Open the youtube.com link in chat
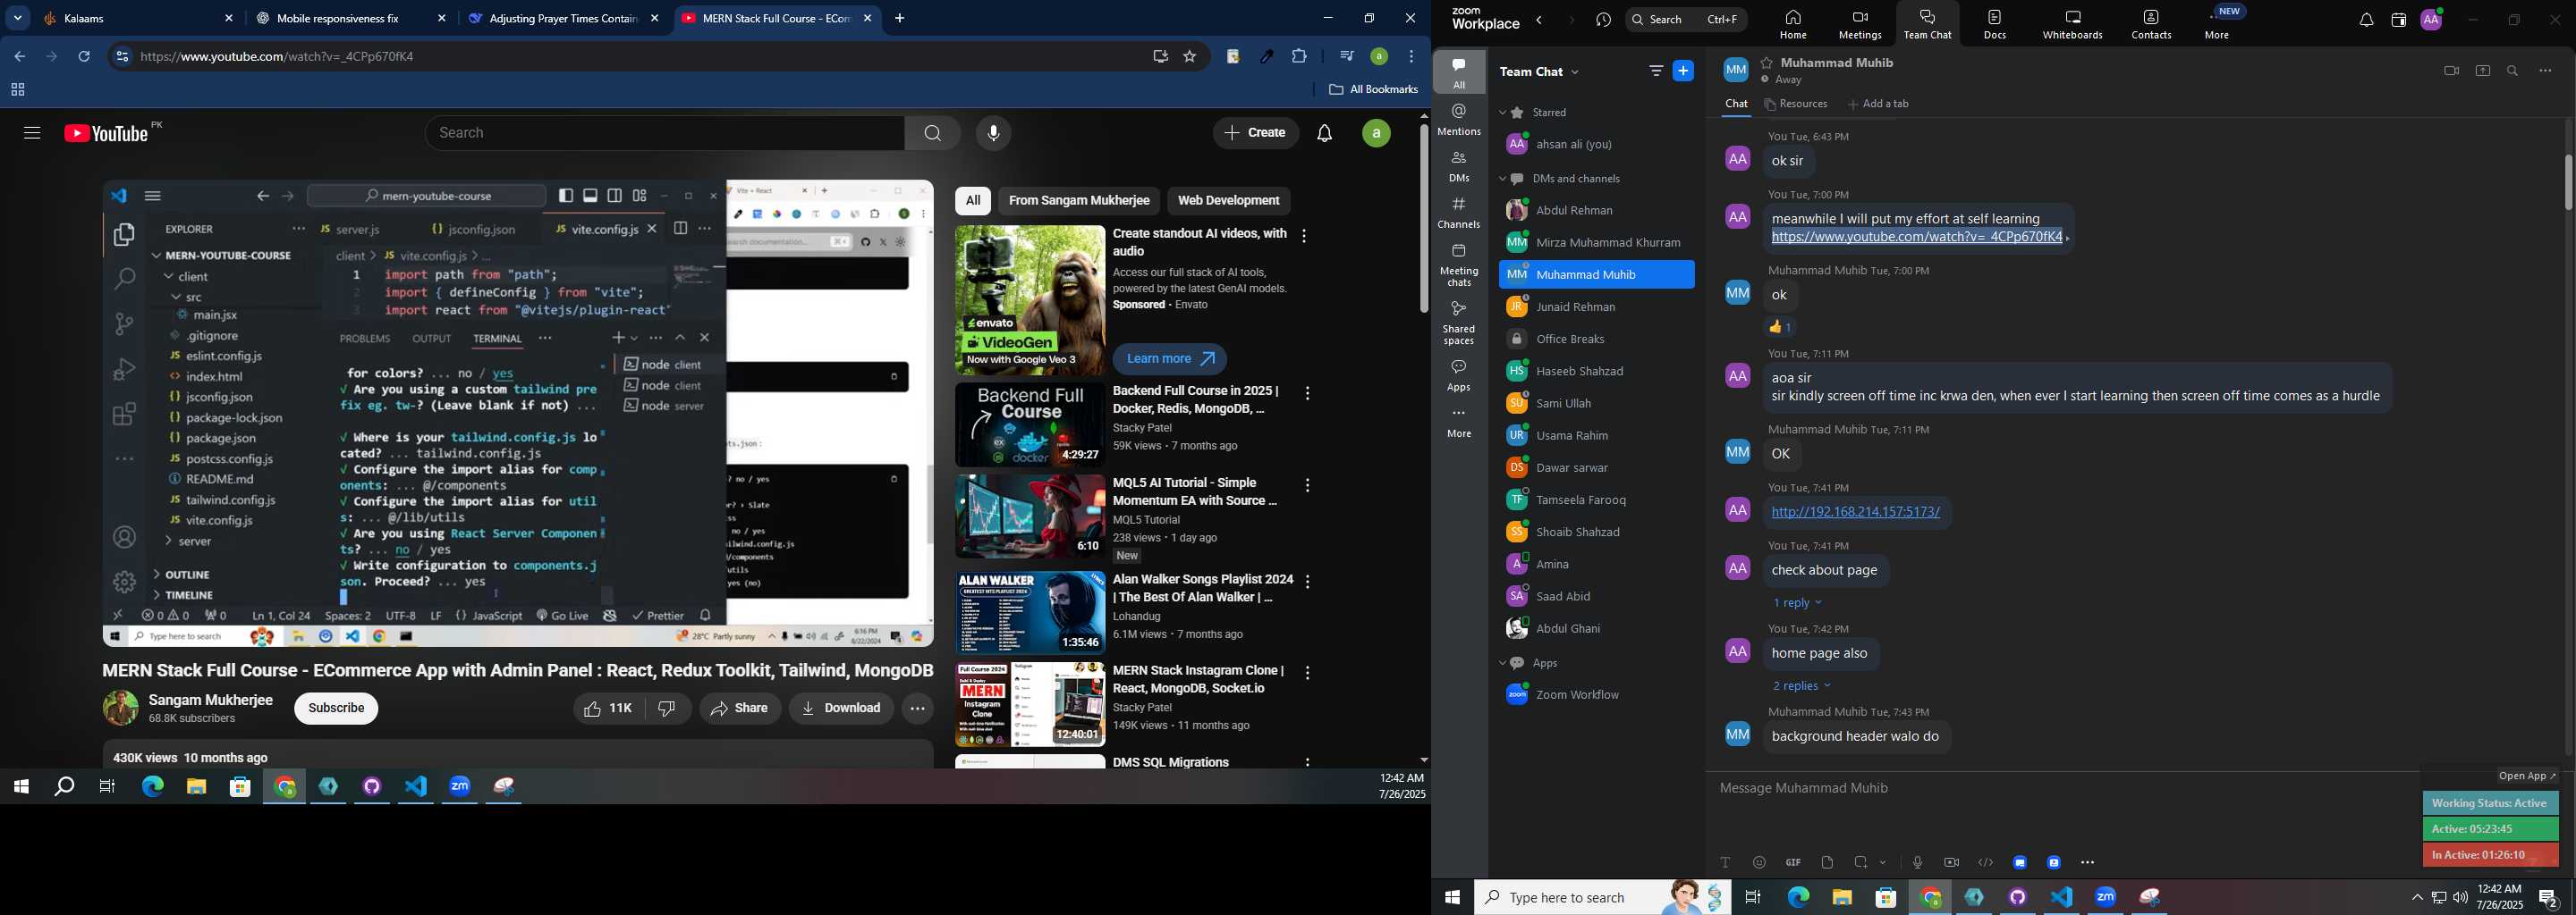This screenshot has width=2576, height=915. point(1916,238)
